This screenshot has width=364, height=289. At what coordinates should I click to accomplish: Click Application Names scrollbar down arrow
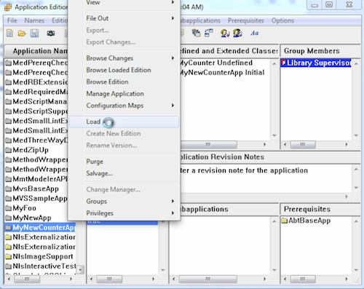(80, 269)
